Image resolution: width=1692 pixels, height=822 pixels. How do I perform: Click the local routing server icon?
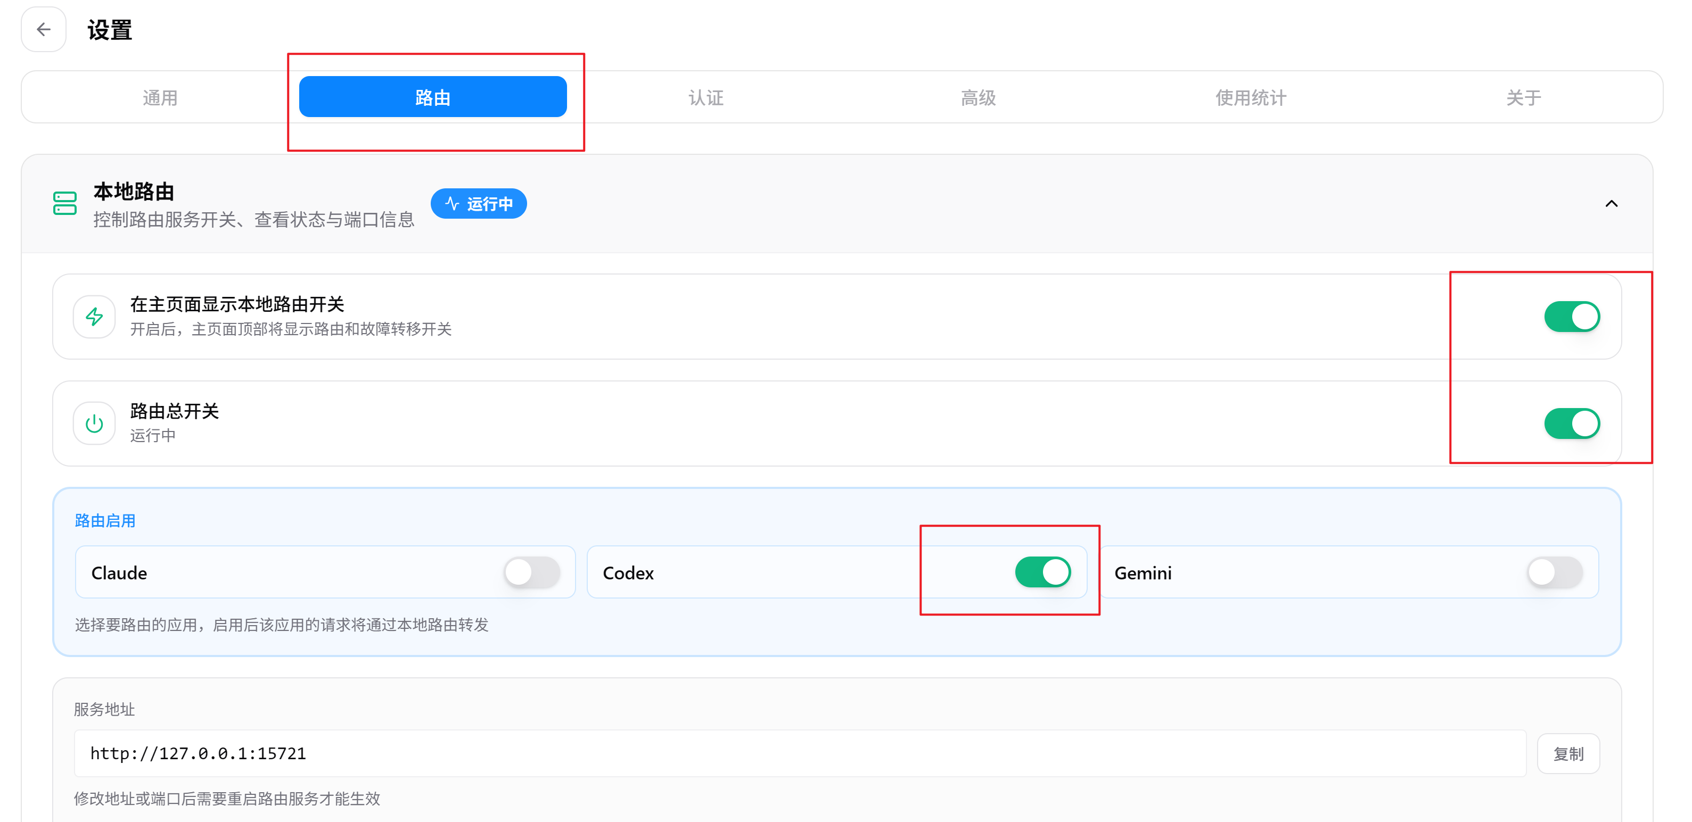[64, 204]
